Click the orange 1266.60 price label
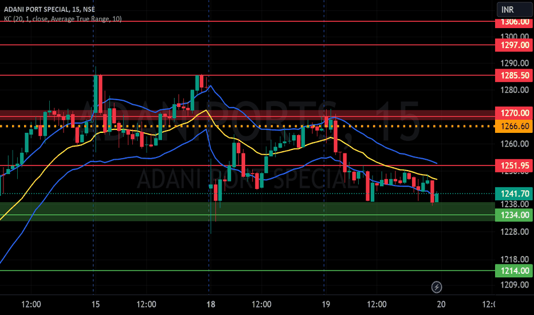 click(x=513, y=126)
